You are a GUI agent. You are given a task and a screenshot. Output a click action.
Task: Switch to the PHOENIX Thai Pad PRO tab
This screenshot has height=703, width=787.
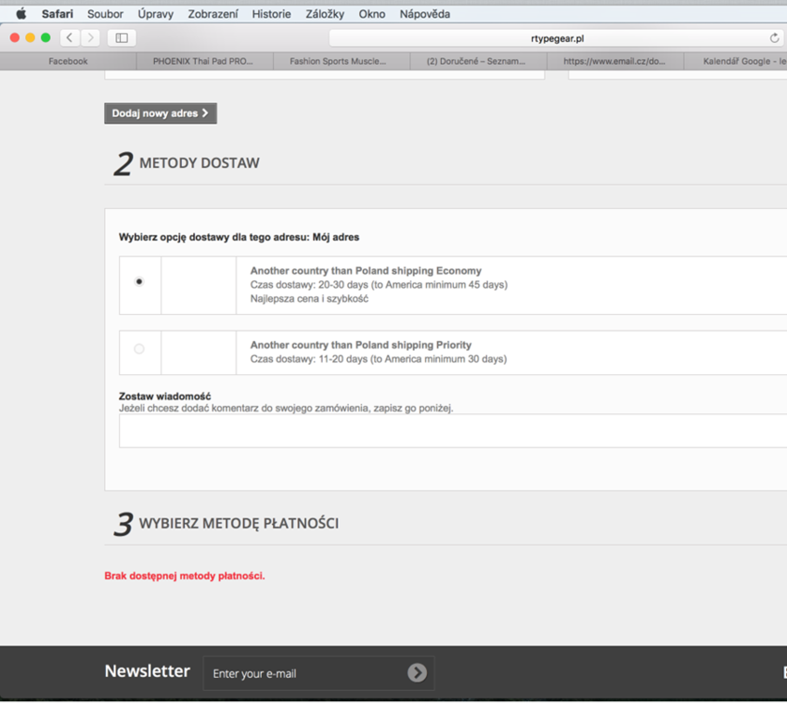click(x=204, y=61)
